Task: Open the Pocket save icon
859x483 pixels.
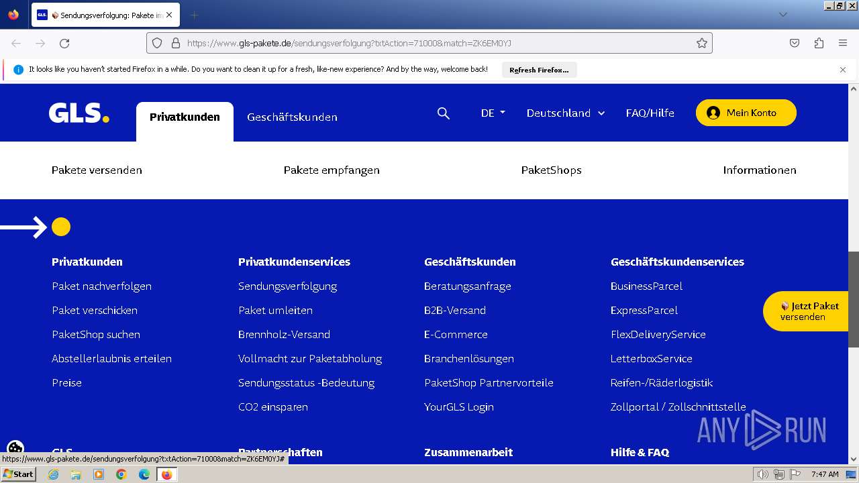Action: [x=795, y=43]
